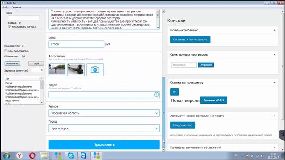285x160 pixels.
Task: Click in the ad description text area
Action: pyautogui.click(x=102, y=20)
